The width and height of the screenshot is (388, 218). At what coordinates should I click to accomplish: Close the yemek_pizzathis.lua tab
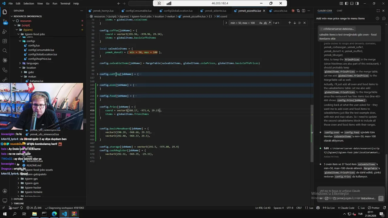(264, 11)
